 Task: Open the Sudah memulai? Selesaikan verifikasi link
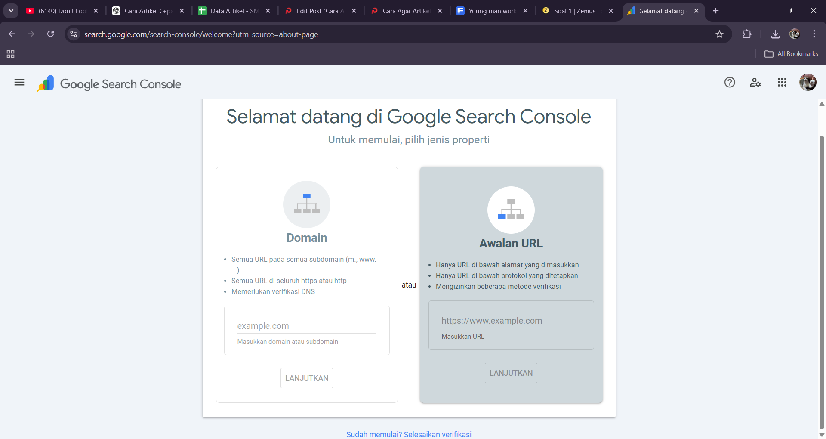point(409,434)
